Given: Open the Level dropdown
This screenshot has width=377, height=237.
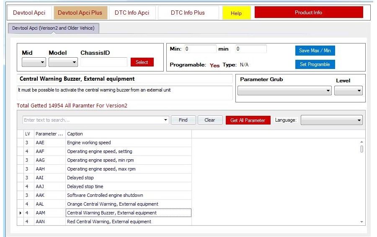Looking at the screenshot, I should 348,91.
